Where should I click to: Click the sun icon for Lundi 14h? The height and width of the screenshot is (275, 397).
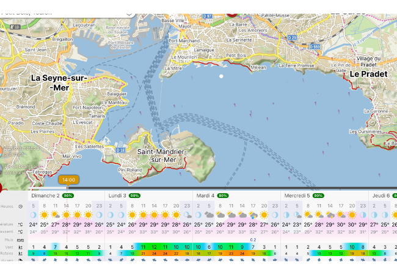coord(154,215)
